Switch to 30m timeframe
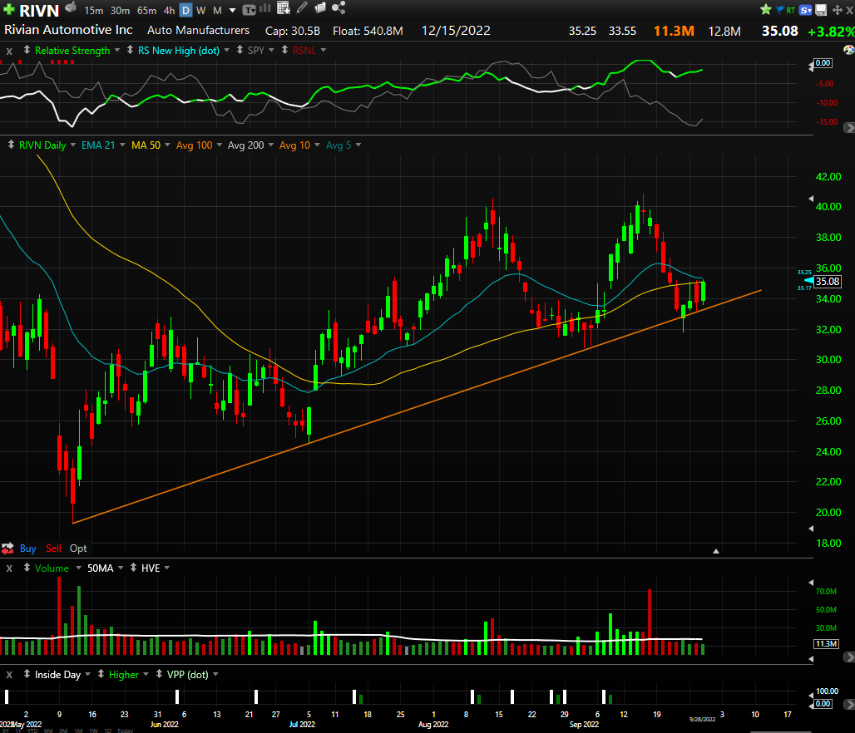Image resolution: width=855 pixels, height=733 pixels. point(120,10)
